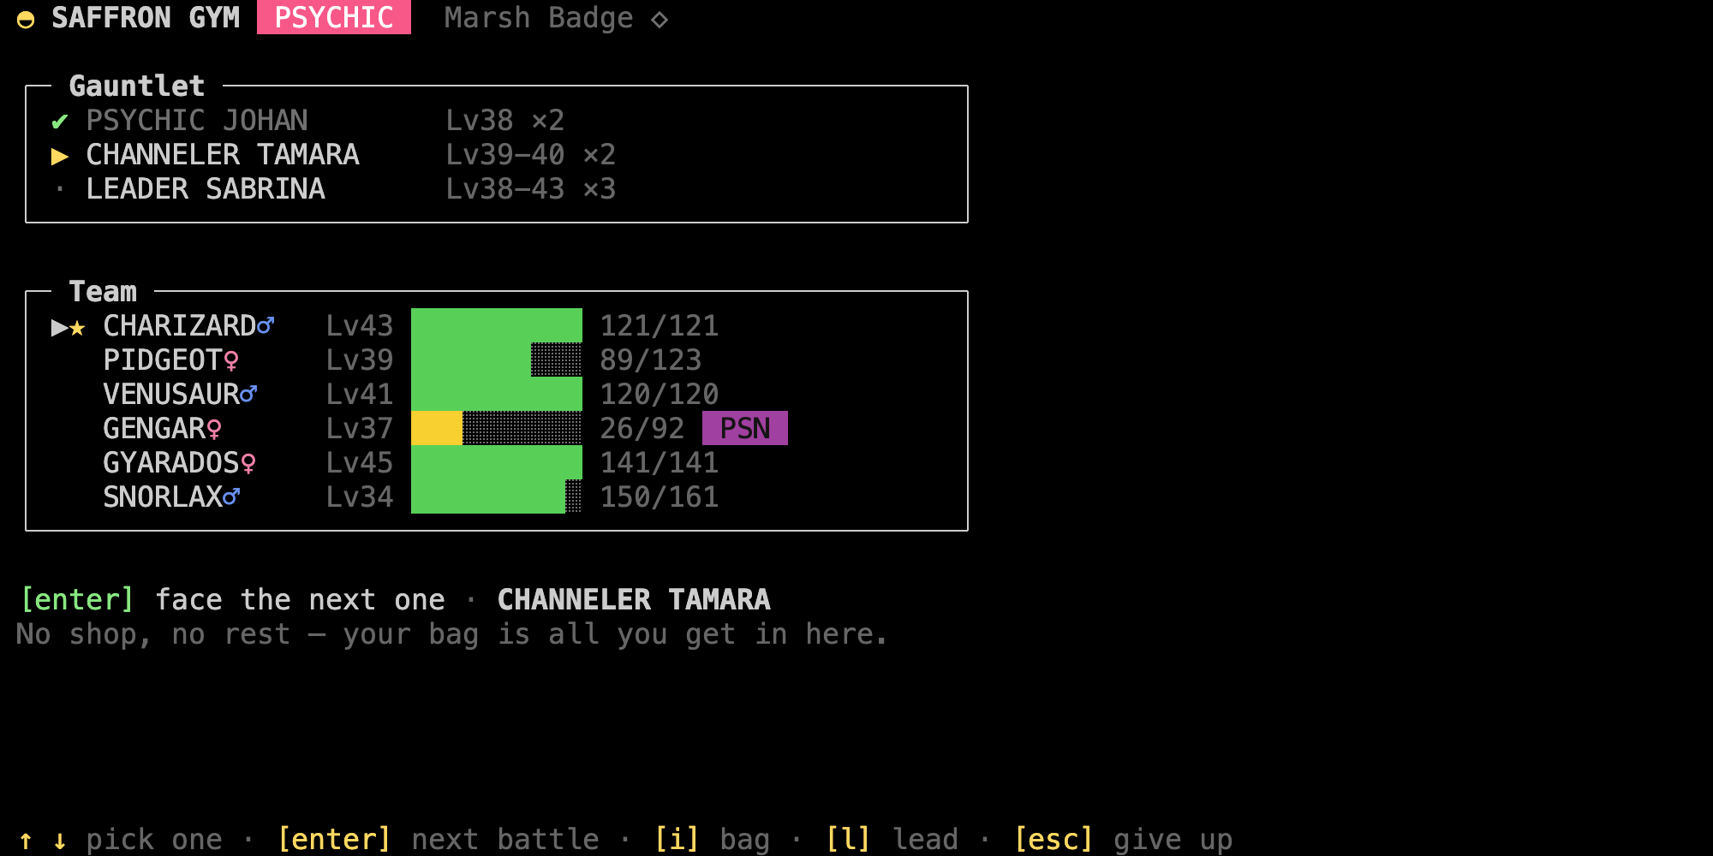
Task: Click the [enter] next battle shortcut
Action: tap(438, 840)
